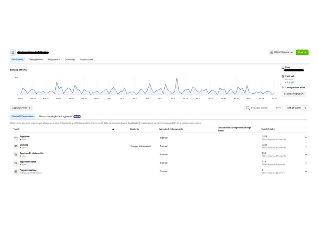
Task: Switch to the Testa gli eventi tab
Action: point(36,59)
